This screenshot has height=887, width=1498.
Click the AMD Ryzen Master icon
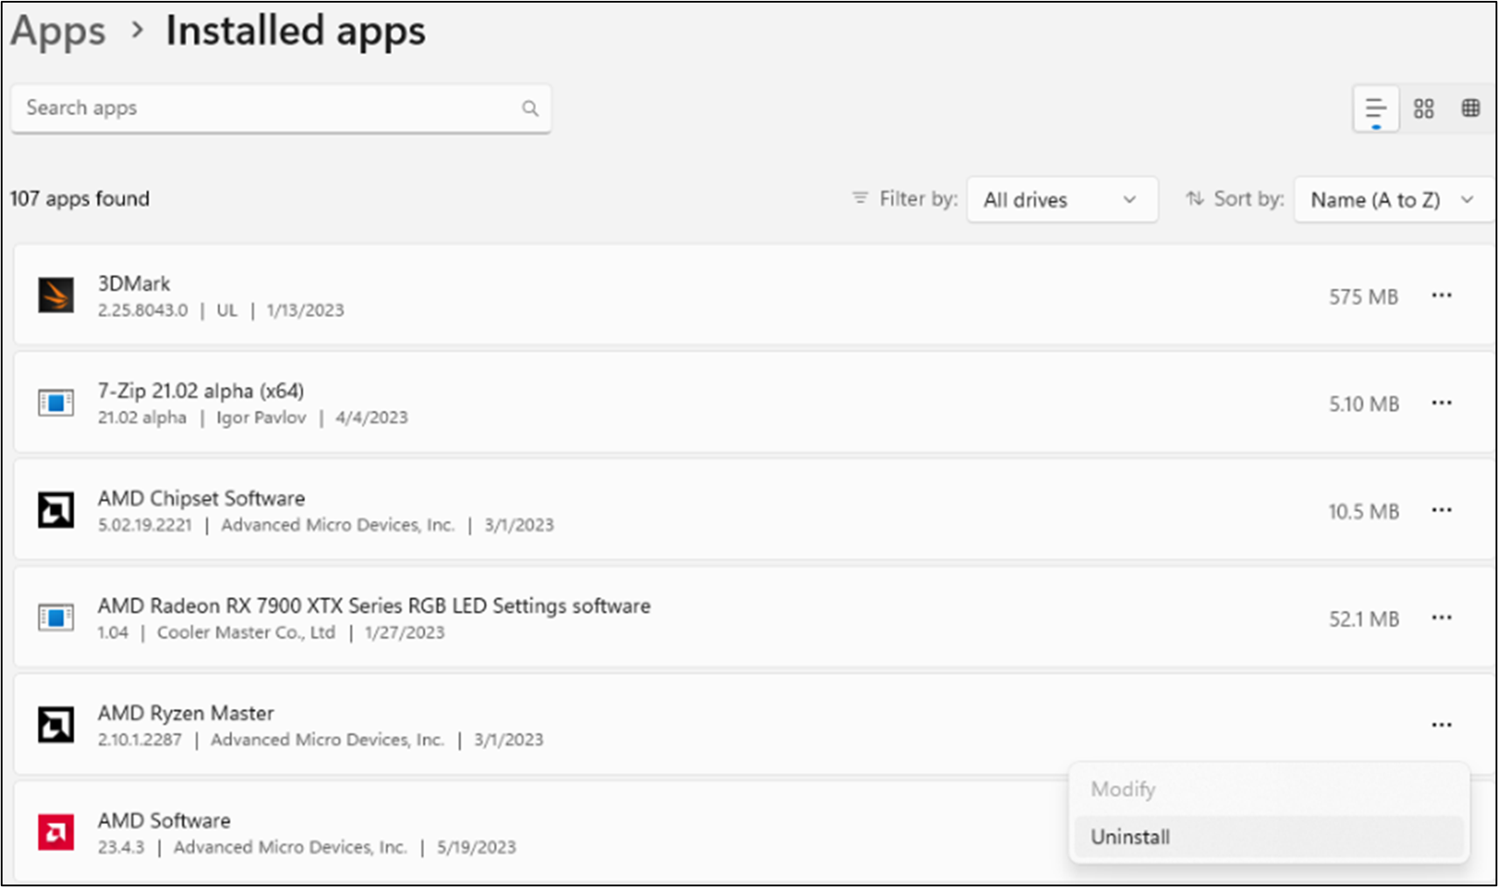pyautogui.click(x=56, y=725)
